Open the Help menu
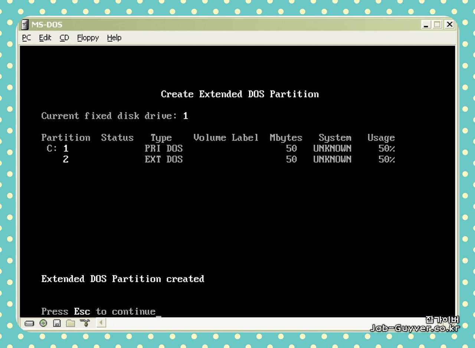The height and width of the screenshot is (348, 475). coord(114,37)
